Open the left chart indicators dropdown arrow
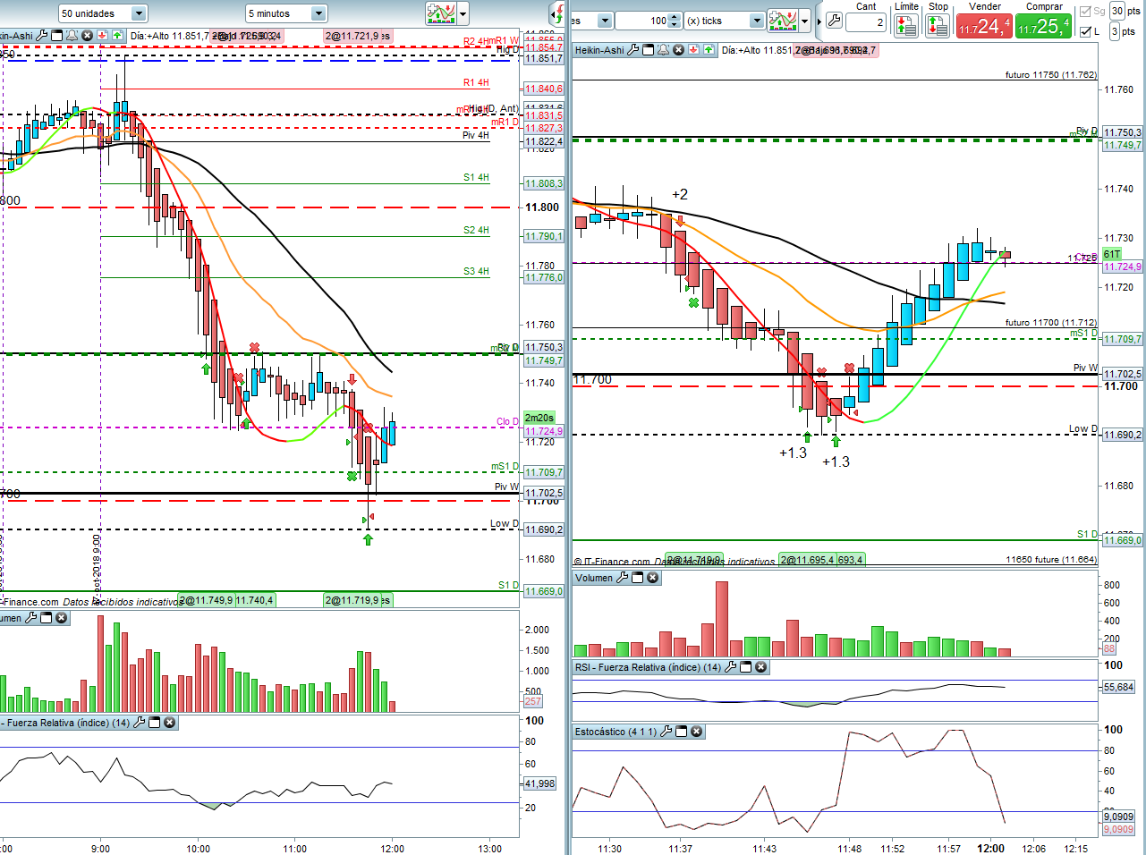Image resolution: width=1146 pixels, height=855 pixels. [463, 13]
